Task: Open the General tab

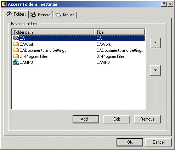Action: (x=41, y=15)
